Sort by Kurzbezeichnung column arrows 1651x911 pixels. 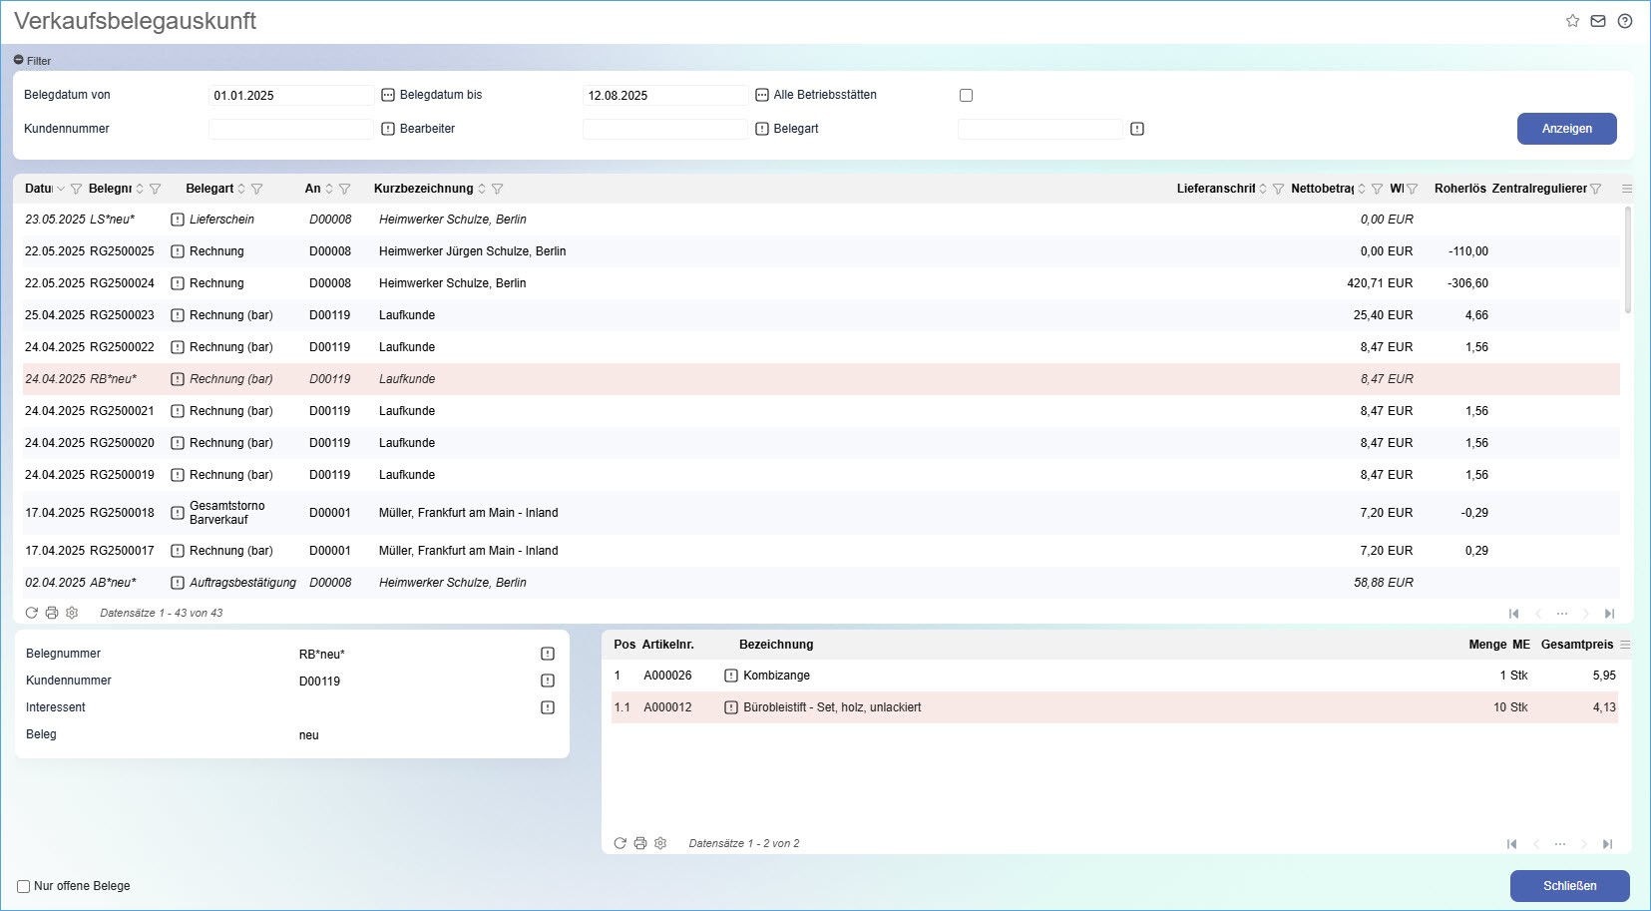coord(482,189)
